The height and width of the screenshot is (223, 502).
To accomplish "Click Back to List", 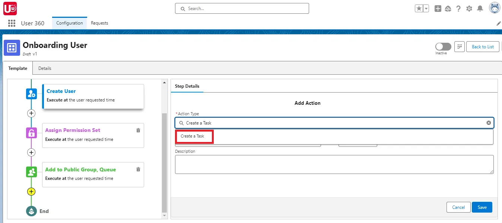I will pos(483,46).
